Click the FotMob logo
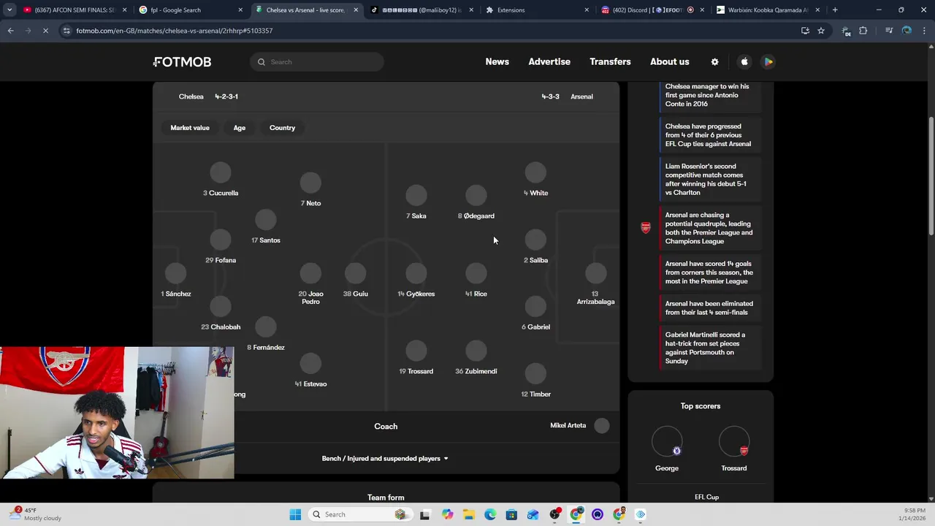Screen dimensions: 935x526 pyautogui.click(x=183, y=62)
